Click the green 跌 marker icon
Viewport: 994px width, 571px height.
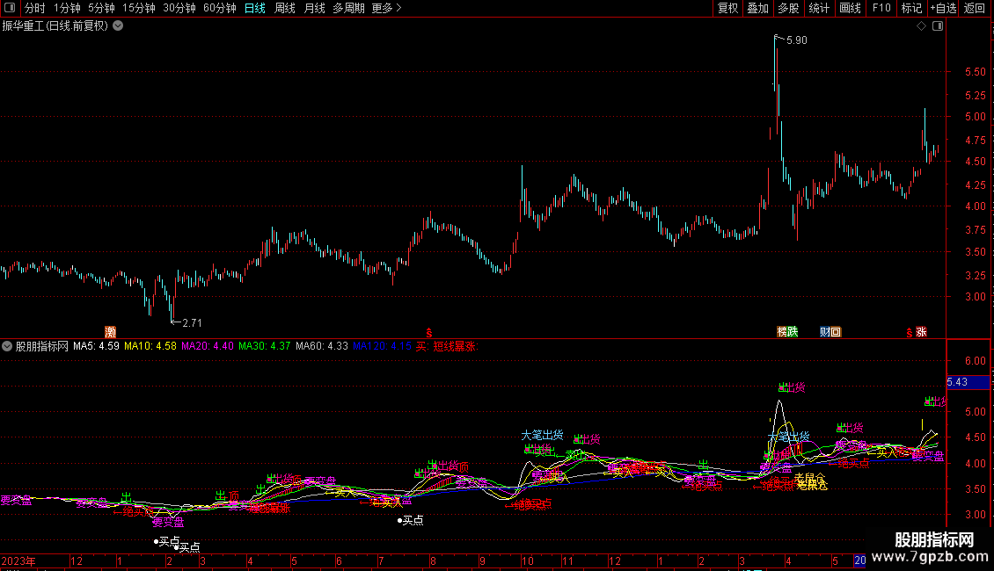[793, 332]
